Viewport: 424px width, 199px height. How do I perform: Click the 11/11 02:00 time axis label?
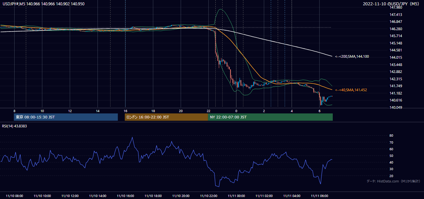(x=264, y=196)
